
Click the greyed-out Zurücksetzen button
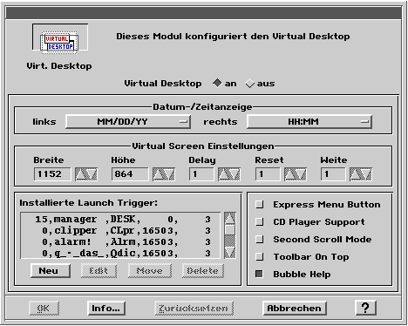coord(194,309)
